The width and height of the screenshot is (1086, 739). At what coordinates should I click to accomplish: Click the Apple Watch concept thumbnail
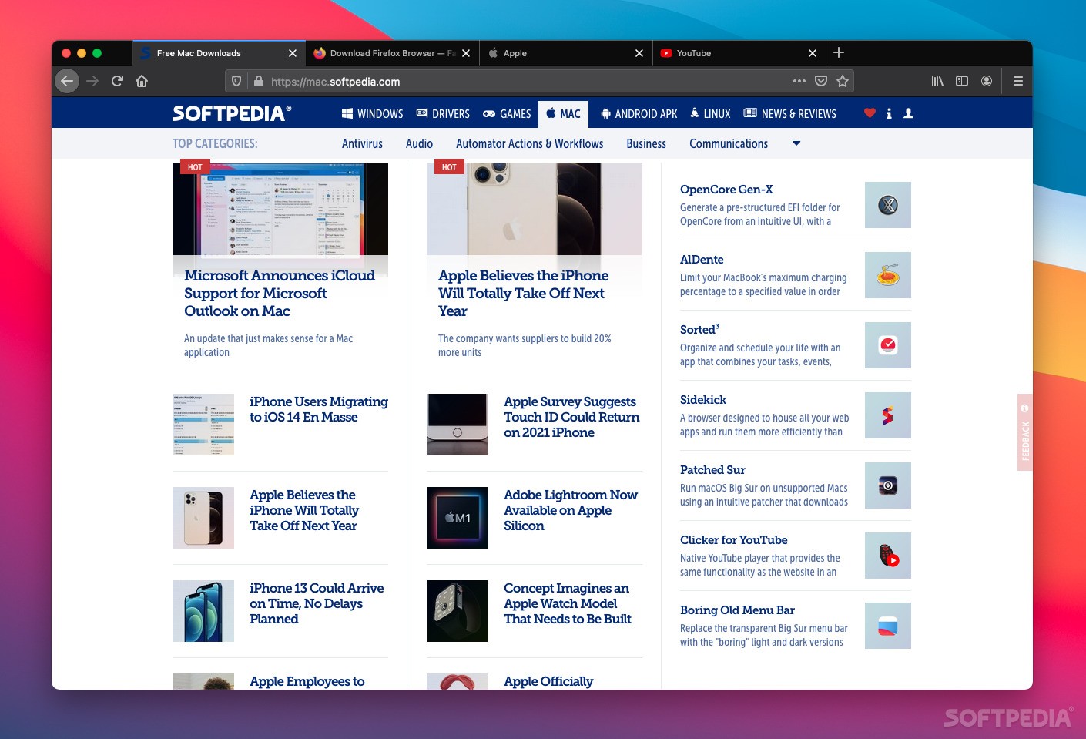458,611
